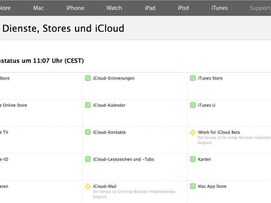Click the Dienste, Stores und iCloud heading

click(63, 28)
